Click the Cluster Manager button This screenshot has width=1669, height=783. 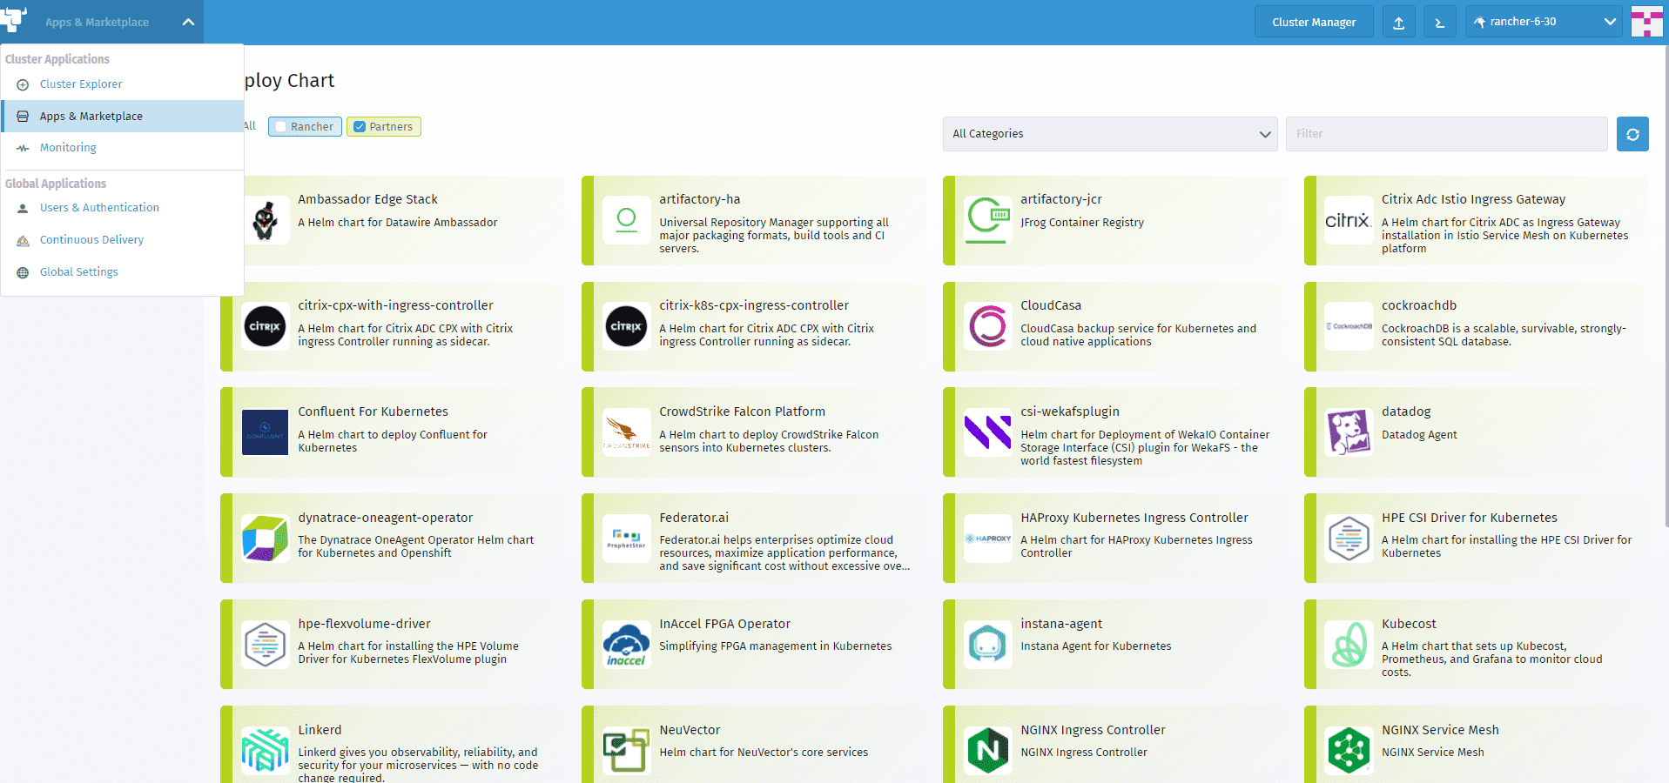point(1314,22)
